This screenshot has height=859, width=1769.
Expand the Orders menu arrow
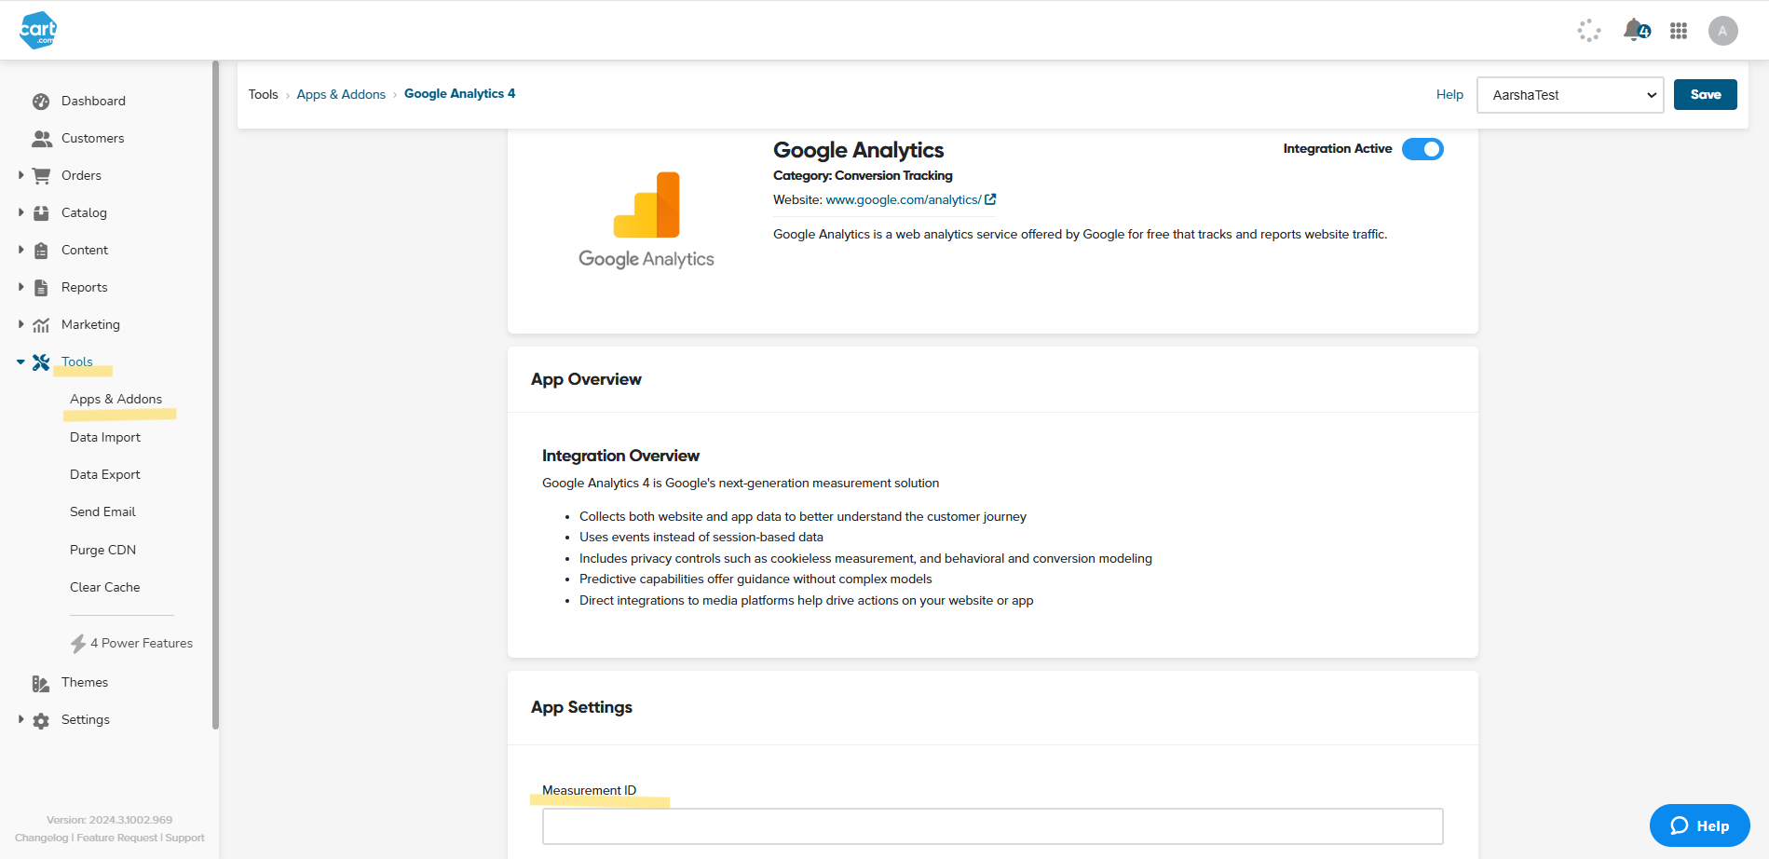pos(20,175)
